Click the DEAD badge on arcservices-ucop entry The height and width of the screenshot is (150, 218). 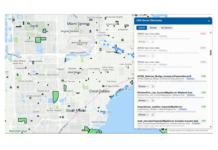[x=203, y=48]
